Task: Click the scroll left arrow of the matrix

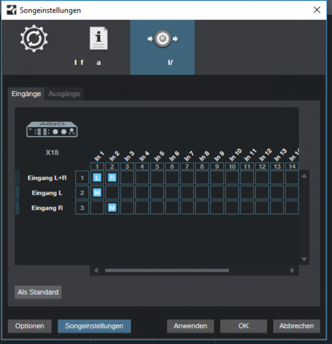Action: 96,271
